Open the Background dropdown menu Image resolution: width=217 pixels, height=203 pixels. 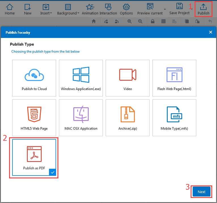[x=68, y=9]
